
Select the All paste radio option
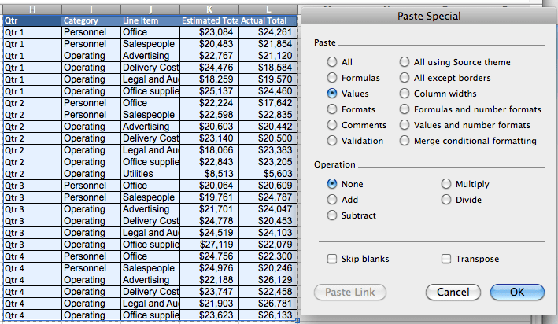coord(332,62)
